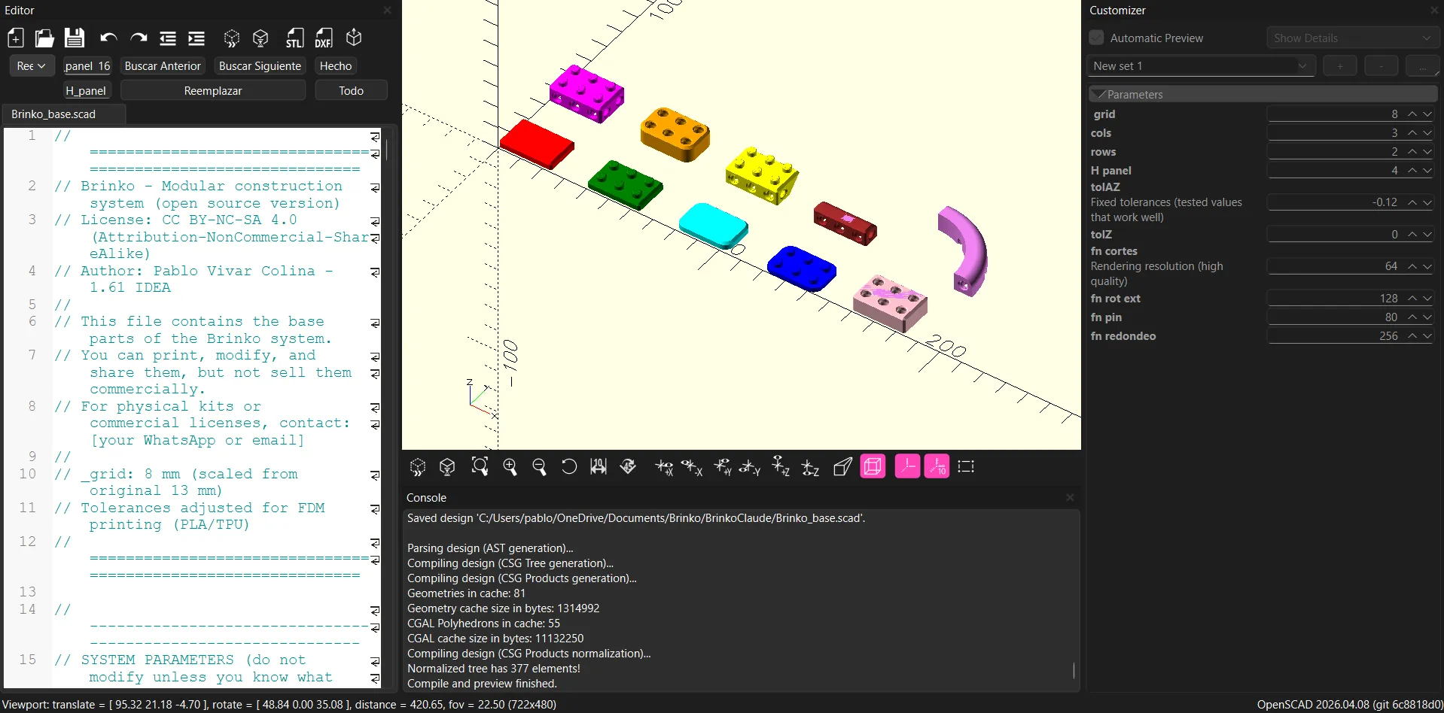Click Render icon in the viewport toolbar

point(447,467)
